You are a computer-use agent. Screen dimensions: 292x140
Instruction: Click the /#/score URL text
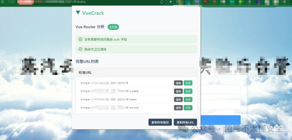pos(109,108)
